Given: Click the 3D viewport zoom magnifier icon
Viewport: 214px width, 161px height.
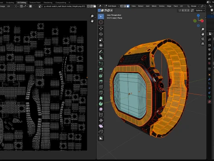Looking at the screenshot, I should click(x=203, y=29).
